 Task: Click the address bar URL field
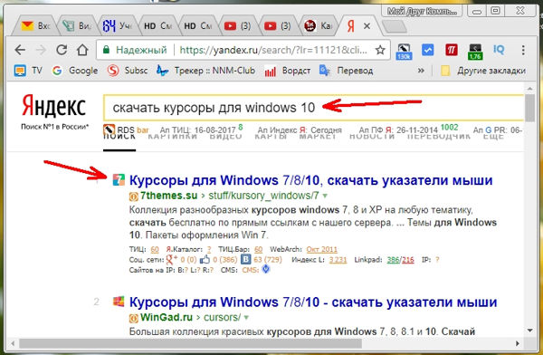click(273, 51)
